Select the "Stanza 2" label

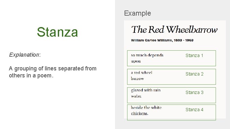[195, 74]
